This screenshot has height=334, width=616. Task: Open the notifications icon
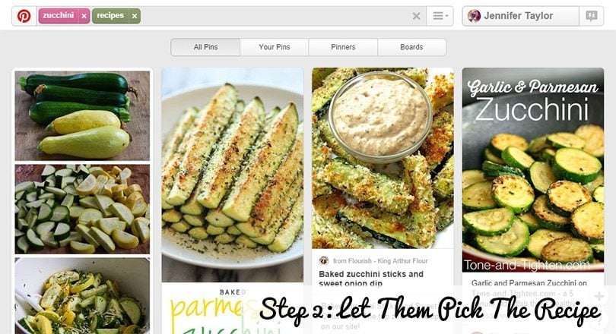tap(591, 16)
